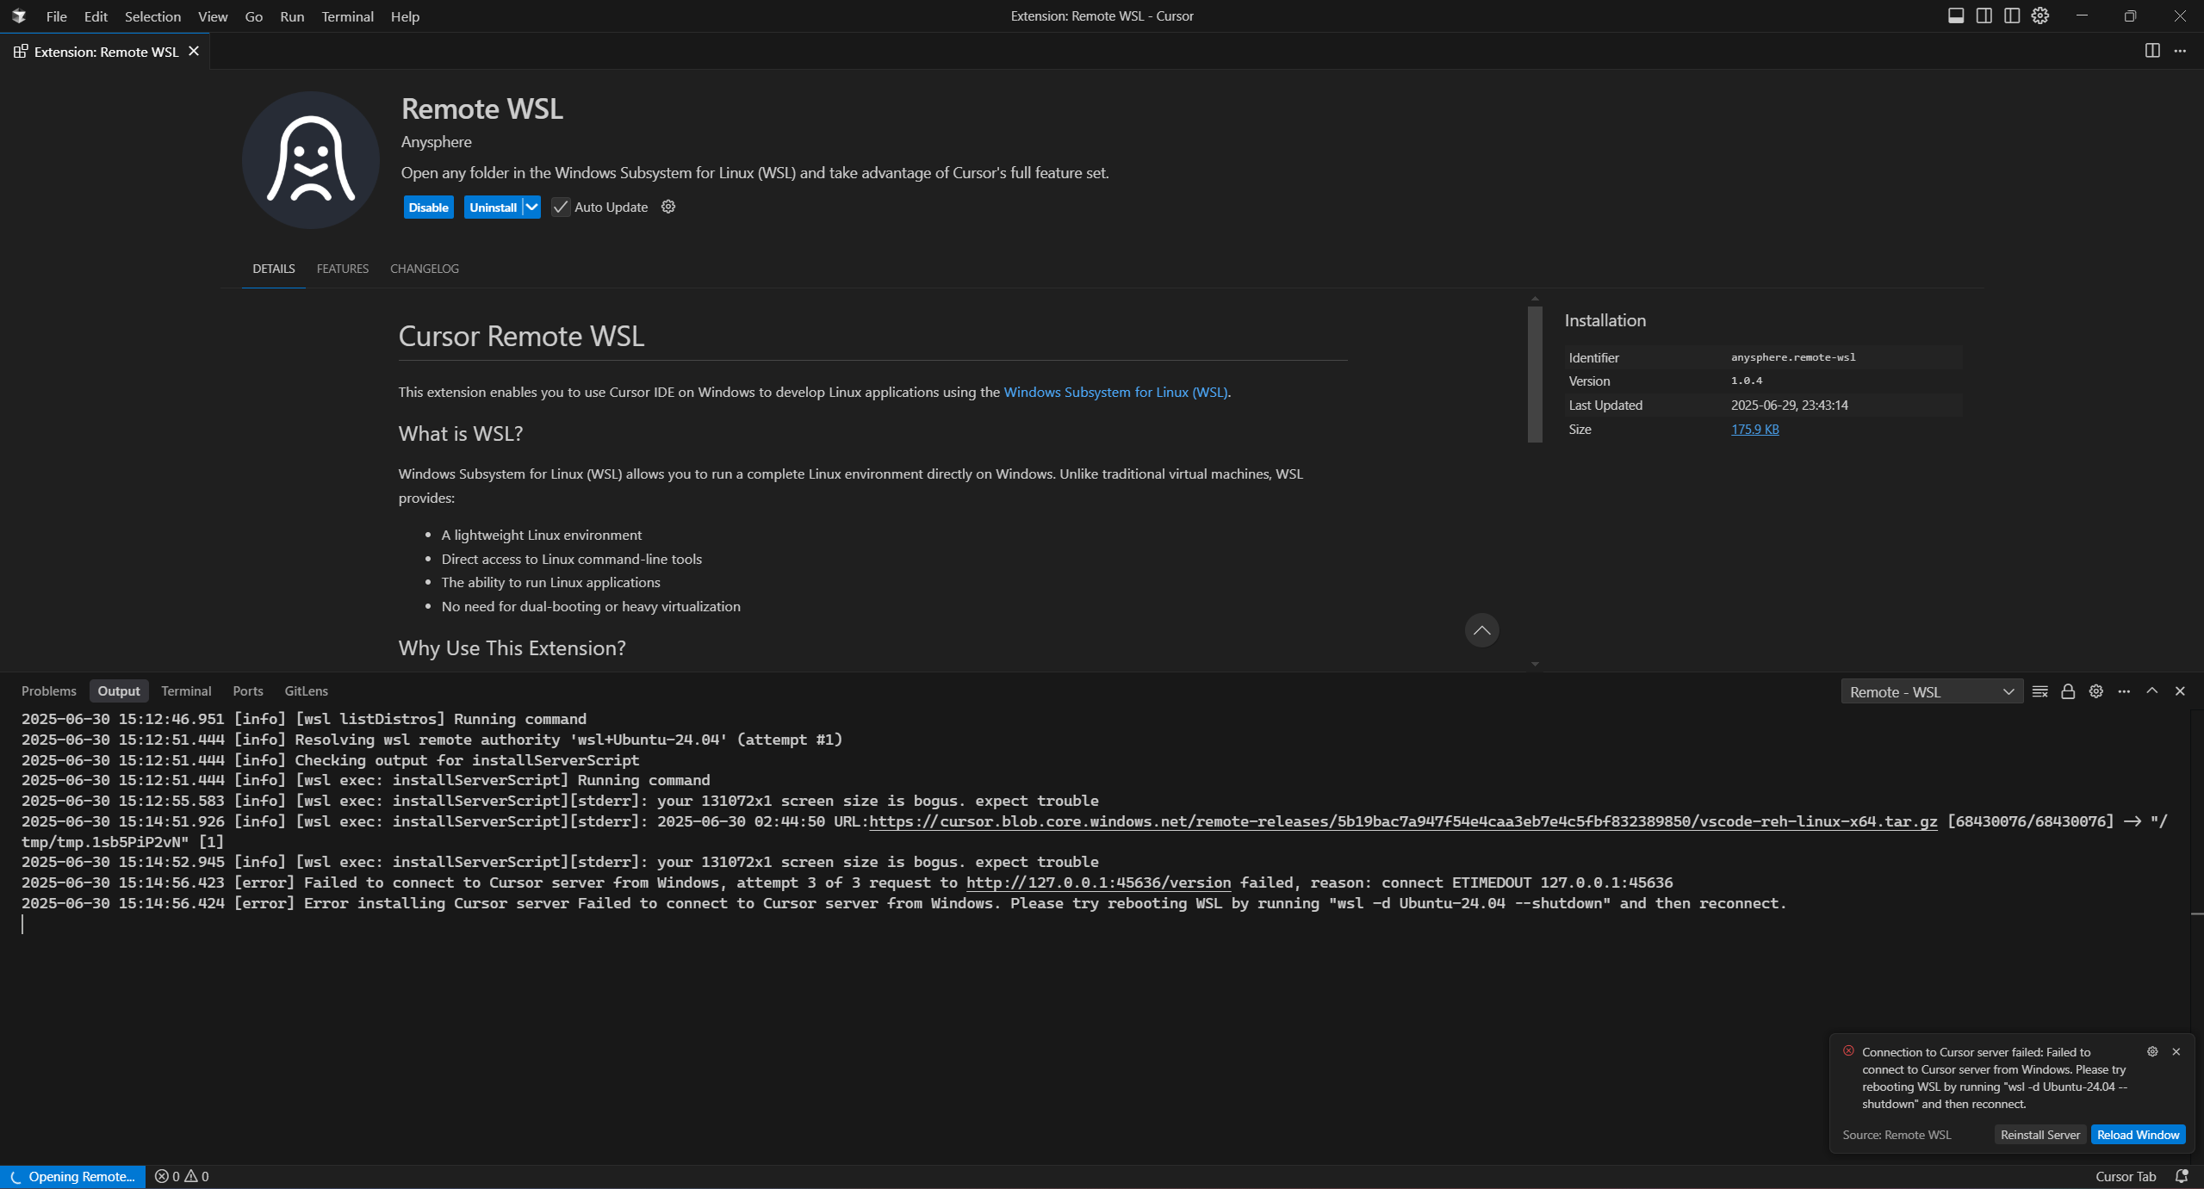Click the Cursor logo in title bar

(19, 16)
